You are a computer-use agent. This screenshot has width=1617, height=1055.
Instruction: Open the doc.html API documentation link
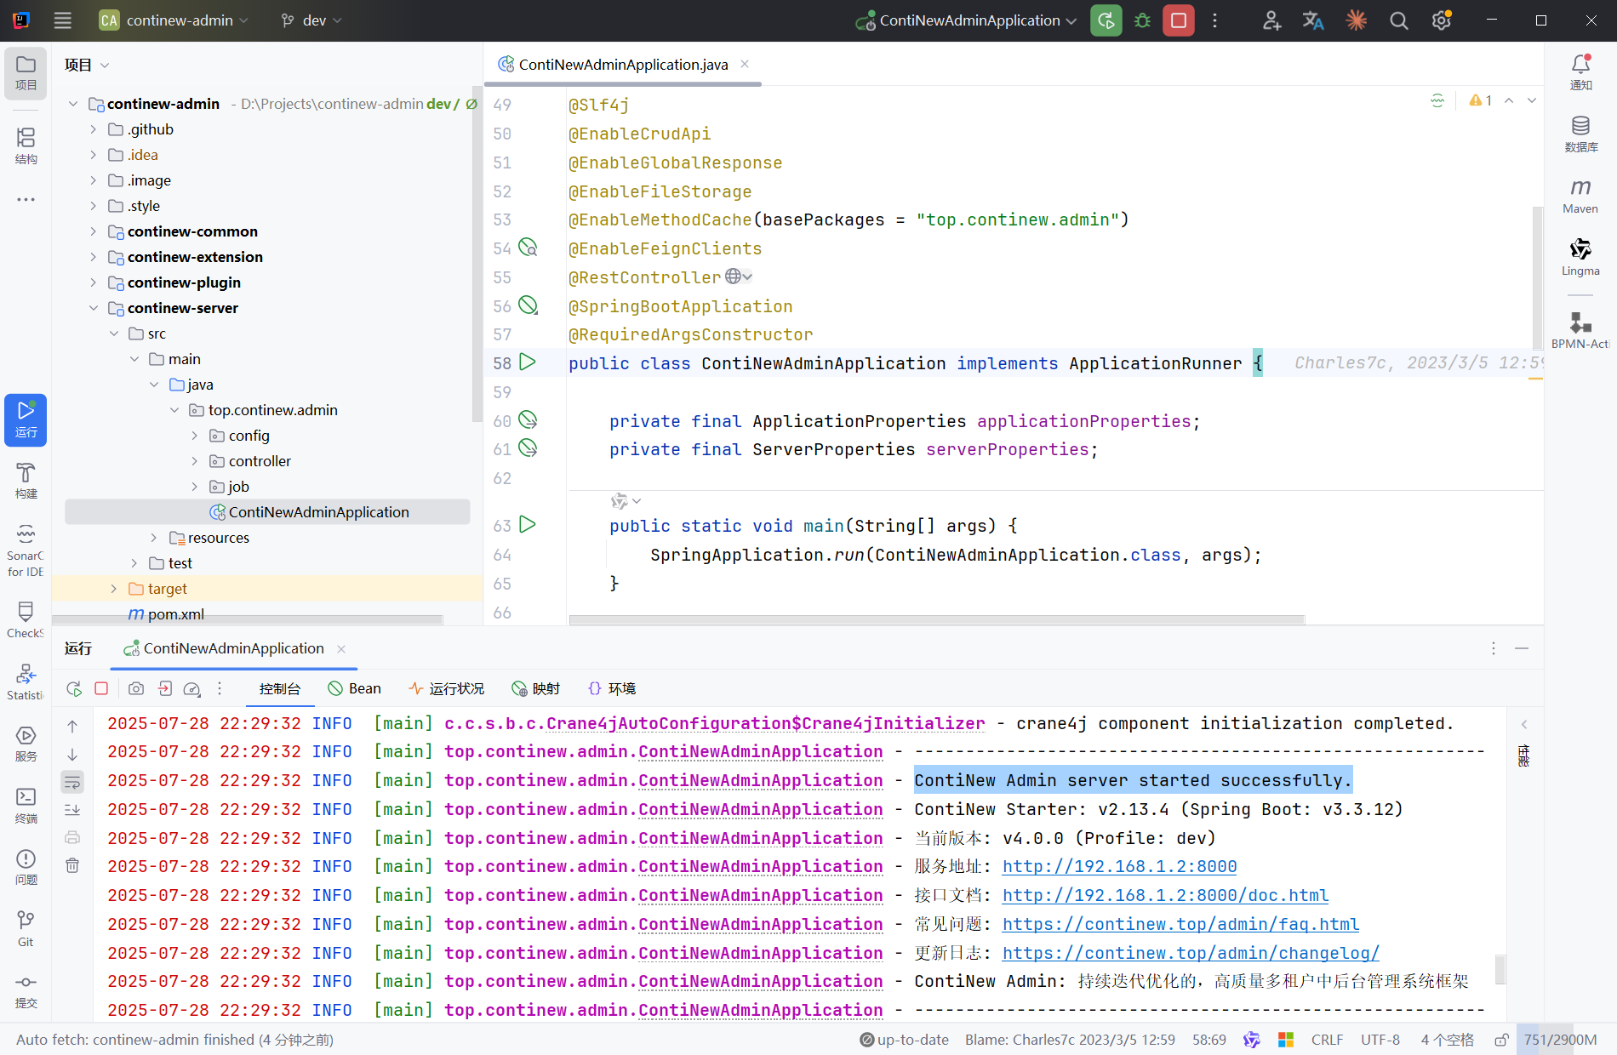[x=1165, y=895]
